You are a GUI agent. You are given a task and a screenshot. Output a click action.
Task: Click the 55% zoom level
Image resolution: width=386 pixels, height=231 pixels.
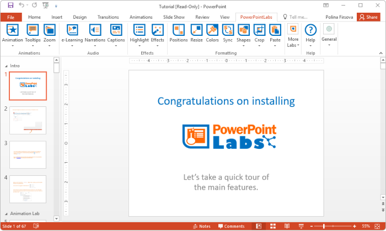[366, 226]
